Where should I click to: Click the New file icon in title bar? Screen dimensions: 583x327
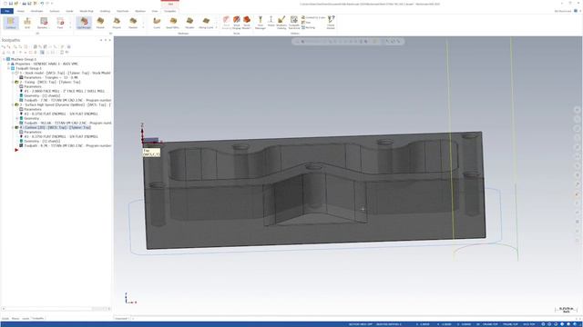(x=5, y=4)
